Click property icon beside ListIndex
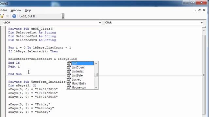209x117 pixels. pos(69,71)
